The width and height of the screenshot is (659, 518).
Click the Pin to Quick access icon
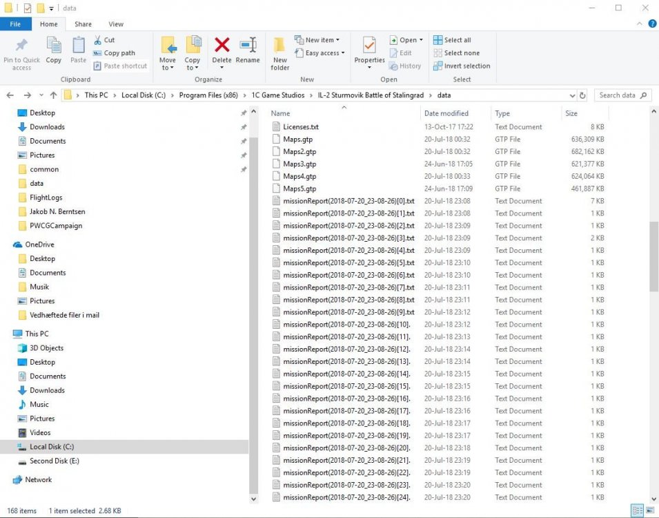tap(21, 53)
